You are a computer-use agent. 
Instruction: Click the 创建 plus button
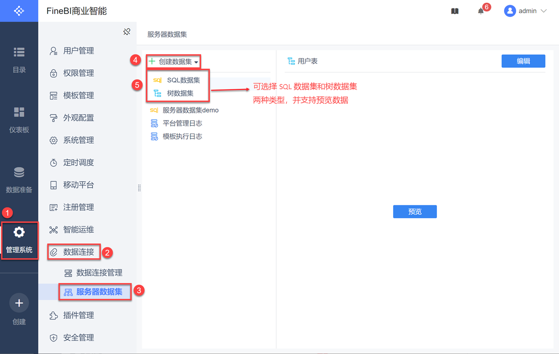(x=19, y=303)
